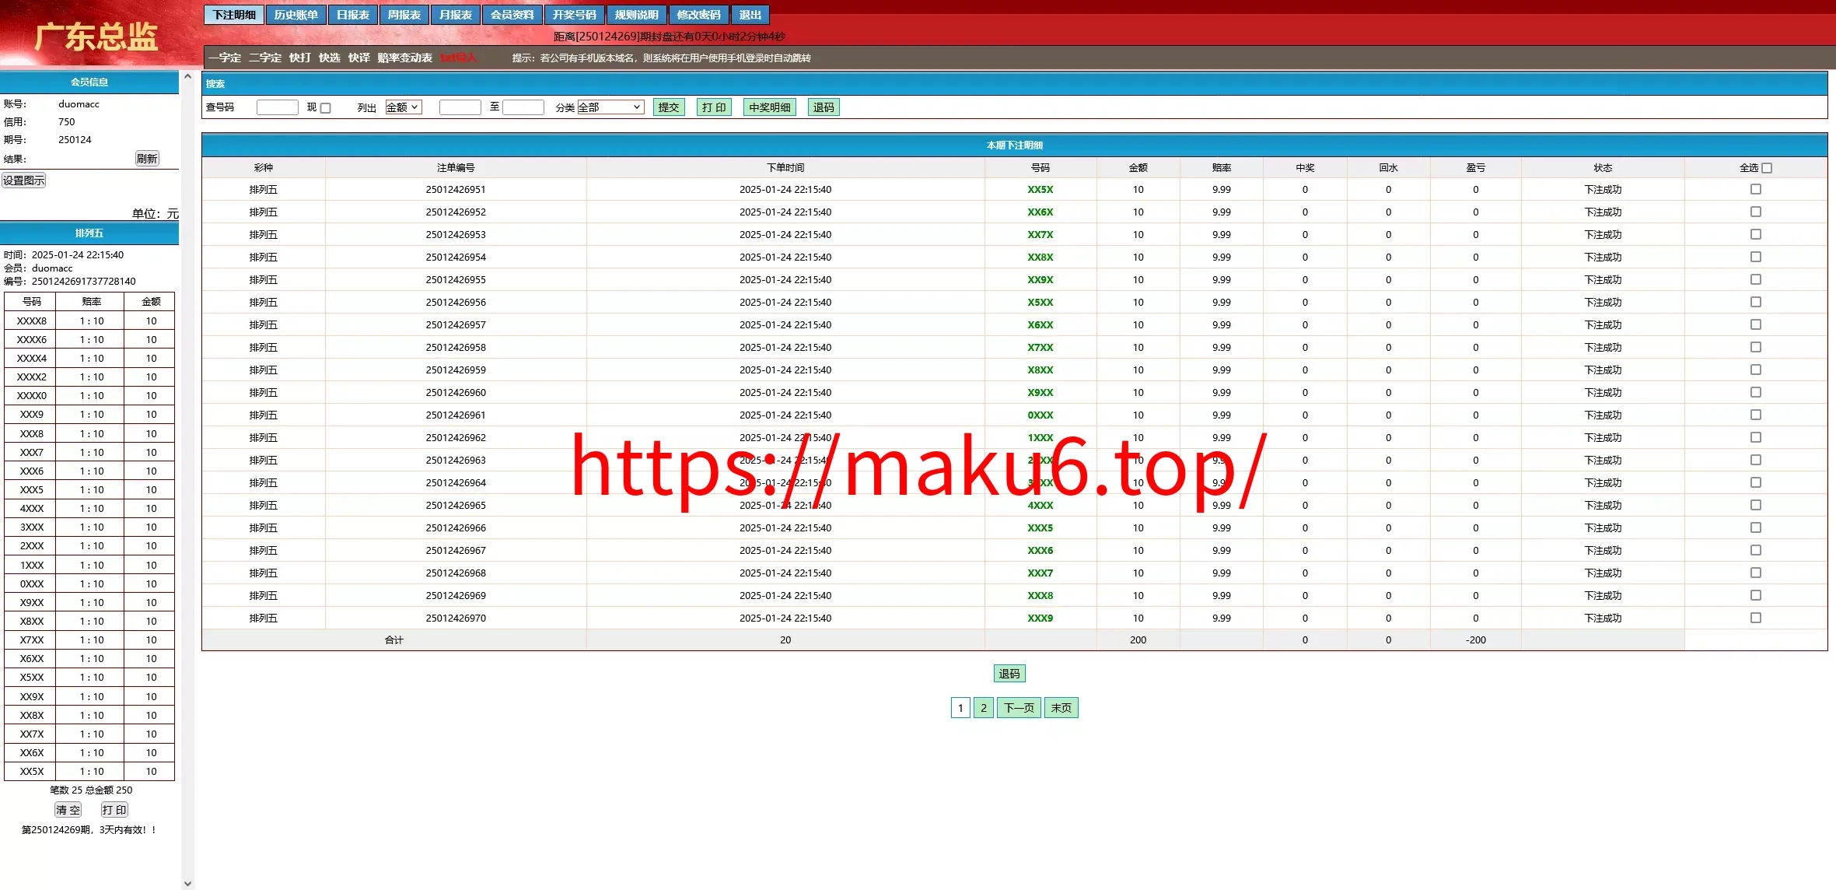Open the 快打 menu item
Image resolution: width=1836 pixels, height=890 pixels.
tap(300, 58)
